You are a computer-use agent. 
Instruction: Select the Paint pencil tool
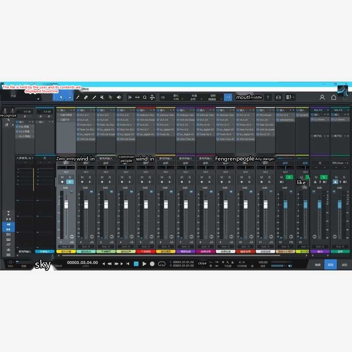[94, 97]
